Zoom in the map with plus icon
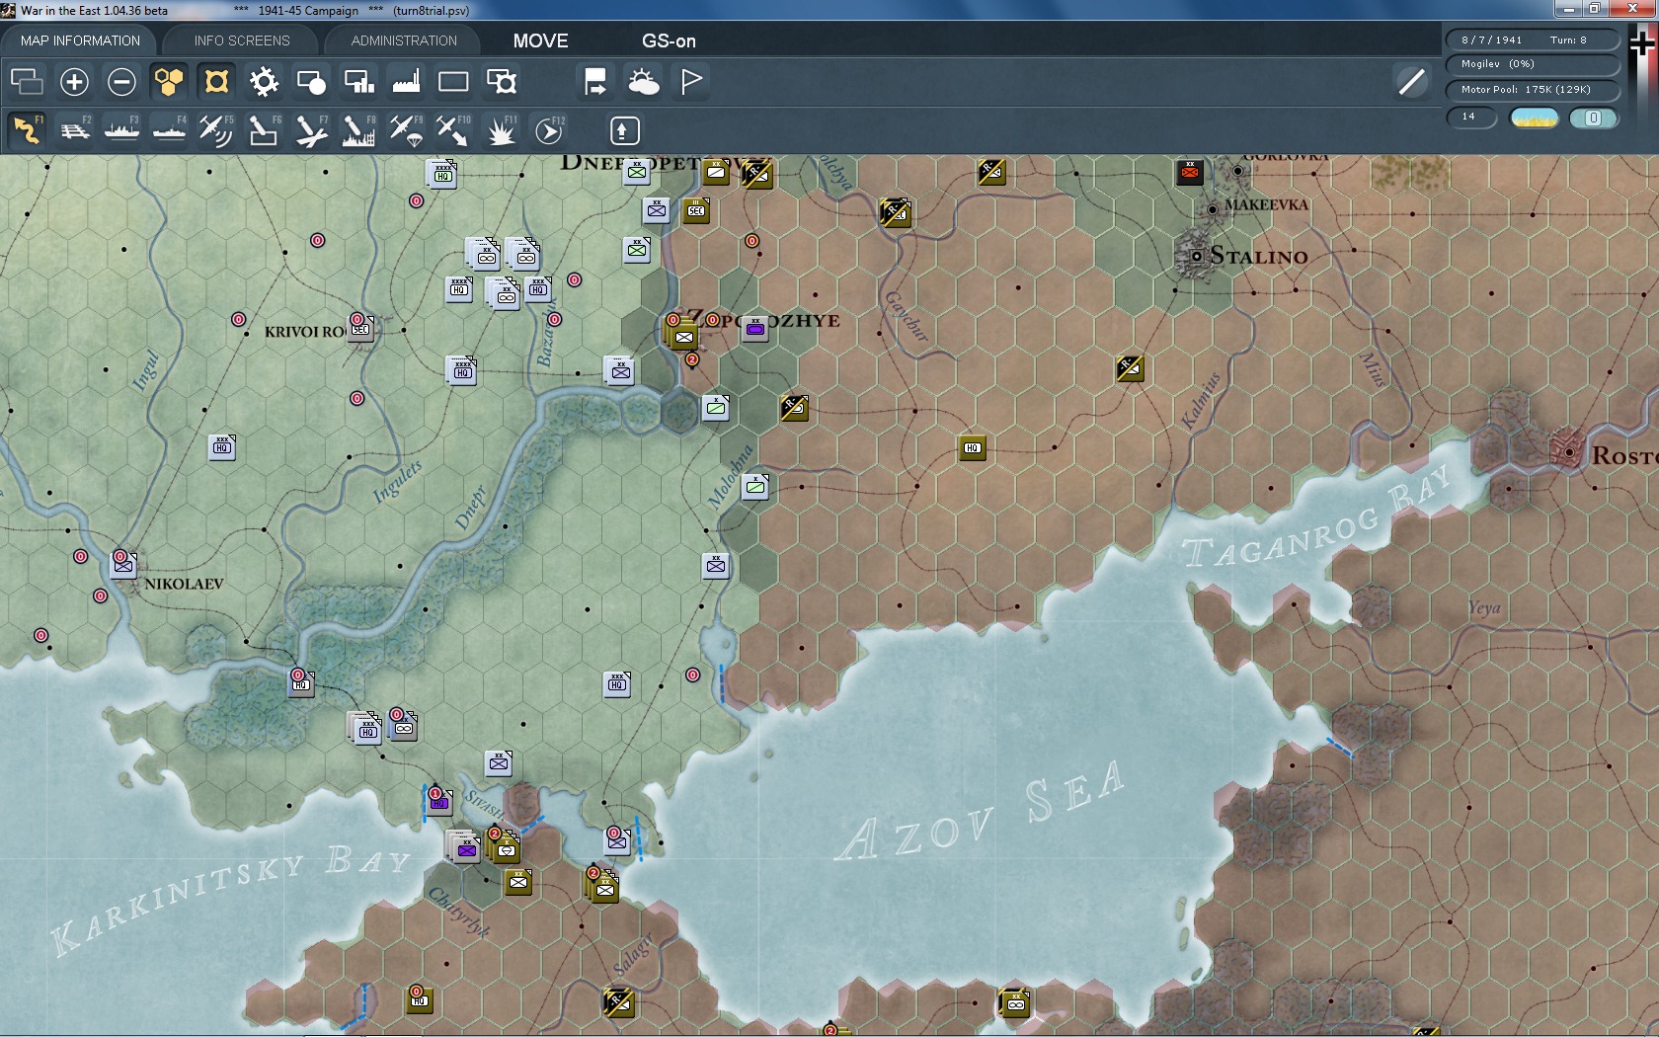The width and height of the screenshot is (1659, 1037). 74,81
